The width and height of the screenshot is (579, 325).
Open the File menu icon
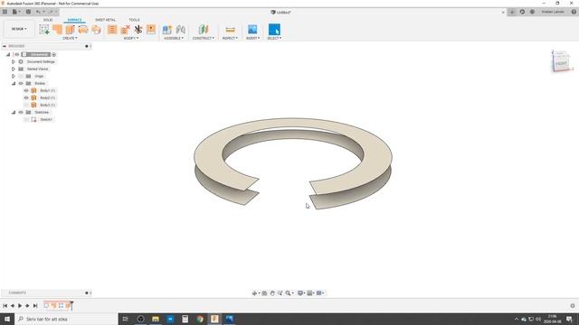point(15,12)
